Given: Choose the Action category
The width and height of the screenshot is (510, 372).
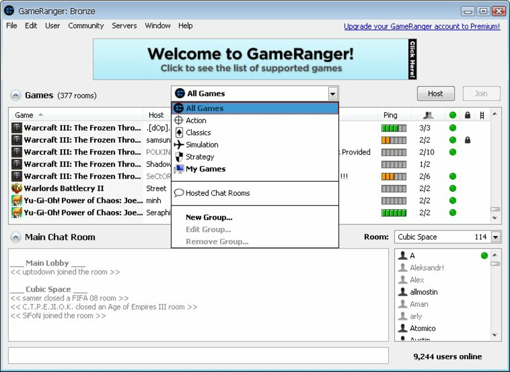Looking at the screenshot, I should [255, 120].
